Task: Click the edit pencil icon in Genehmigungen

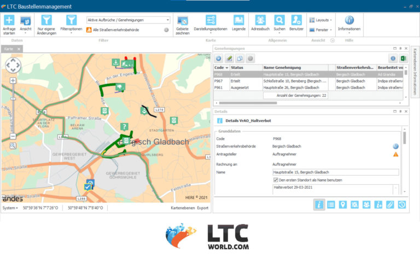Action: (229, 58)
